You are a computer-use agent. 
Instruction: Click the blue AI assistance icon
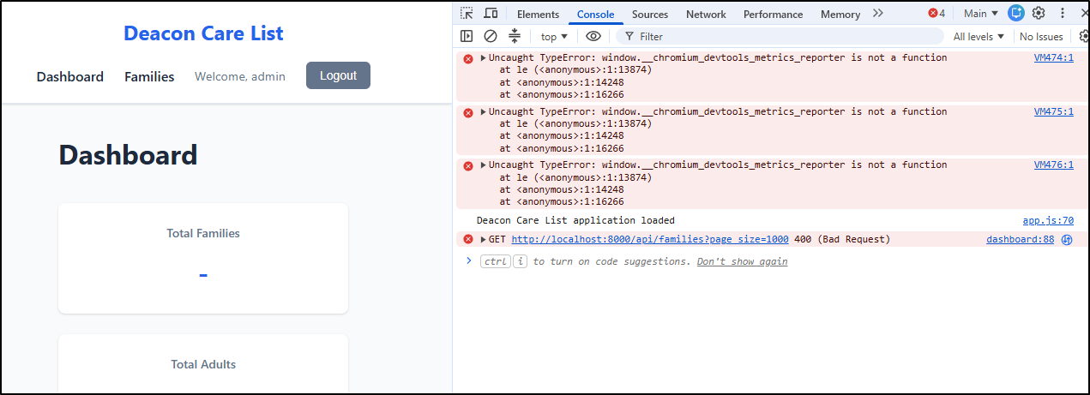[x=1016, y=13]
